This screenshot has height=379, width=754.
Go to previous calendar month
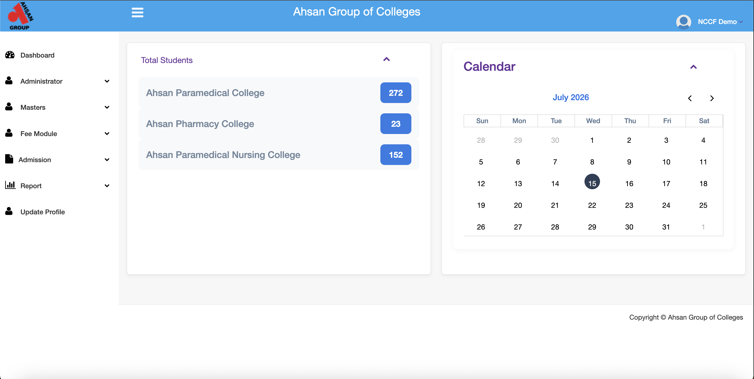[690, 98]
